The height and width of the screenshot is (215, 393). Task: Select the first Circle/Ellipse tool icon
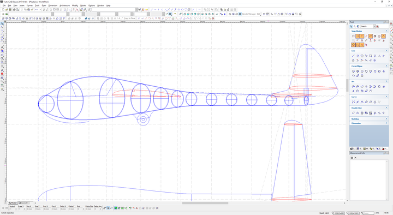(353, 71)
